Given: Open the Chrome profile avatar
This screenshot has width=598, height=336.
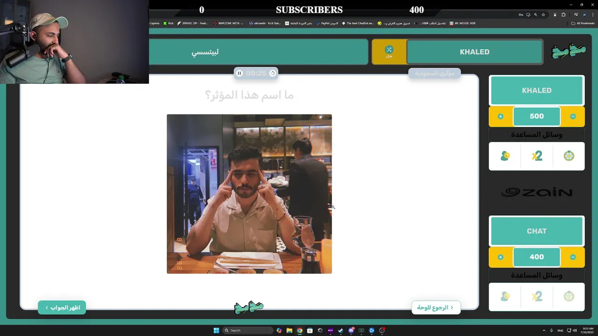Looking at the screenshot, I should click(x=584, y=14).
